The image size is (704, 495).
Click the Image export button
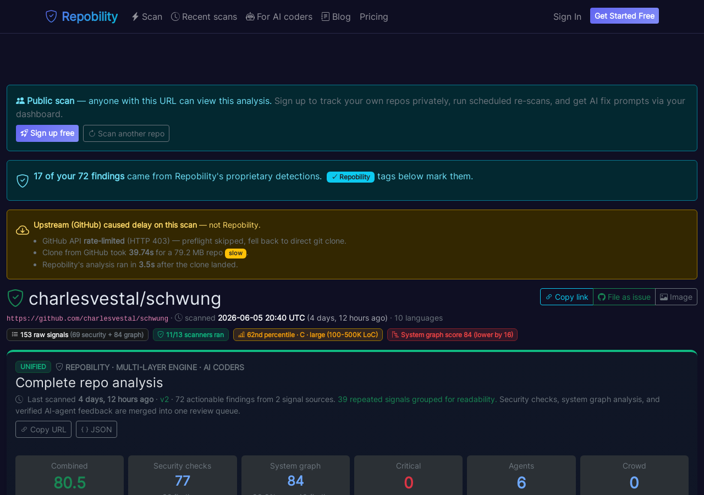coord(676,296)
